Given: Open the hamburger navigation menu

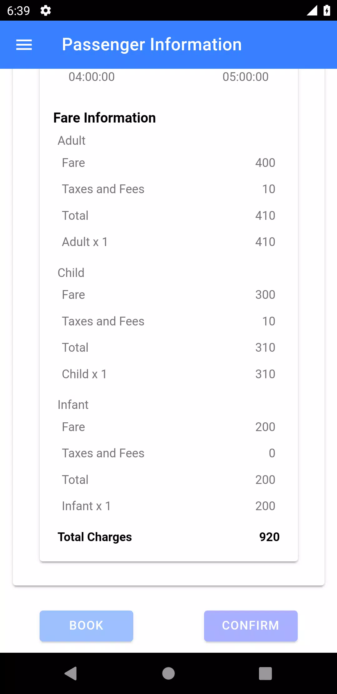Looking at the screenshot, I should click(24, 45).
